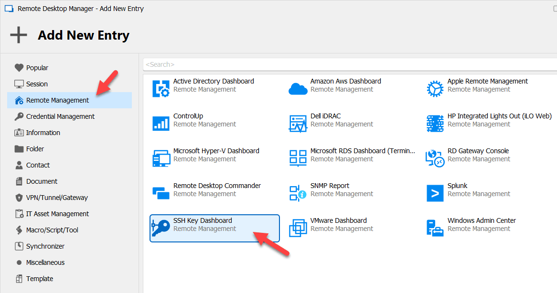Switch to the Document category
Viewport: 557px width, 293px height.
42,181
